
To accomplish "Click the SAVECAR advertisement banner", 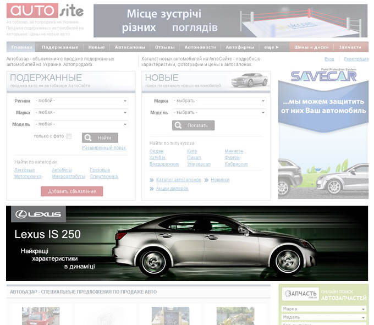I will coord(323,133).
